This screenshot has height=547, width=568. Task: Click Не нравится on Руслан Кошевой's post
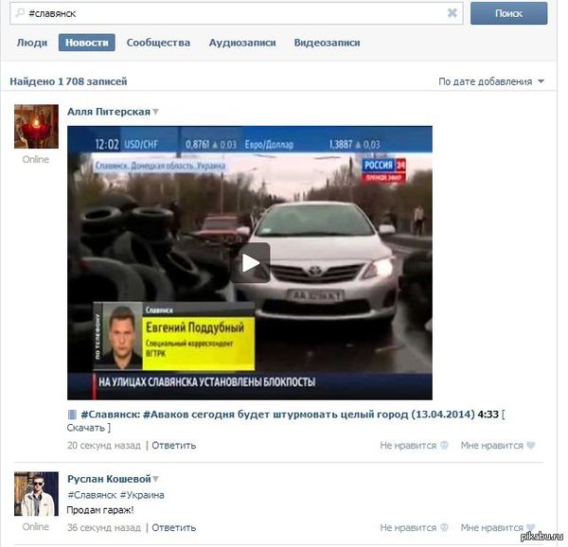point(414,527)
